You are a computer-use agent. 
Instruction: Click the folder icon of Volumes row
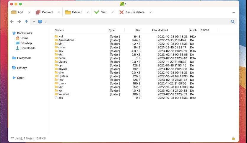(x=56, y=94)
